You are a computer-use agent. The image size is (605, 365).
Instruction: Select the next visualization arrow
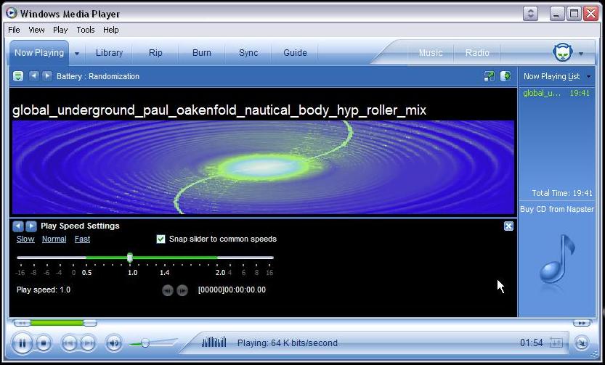click(x=47, y=76)
